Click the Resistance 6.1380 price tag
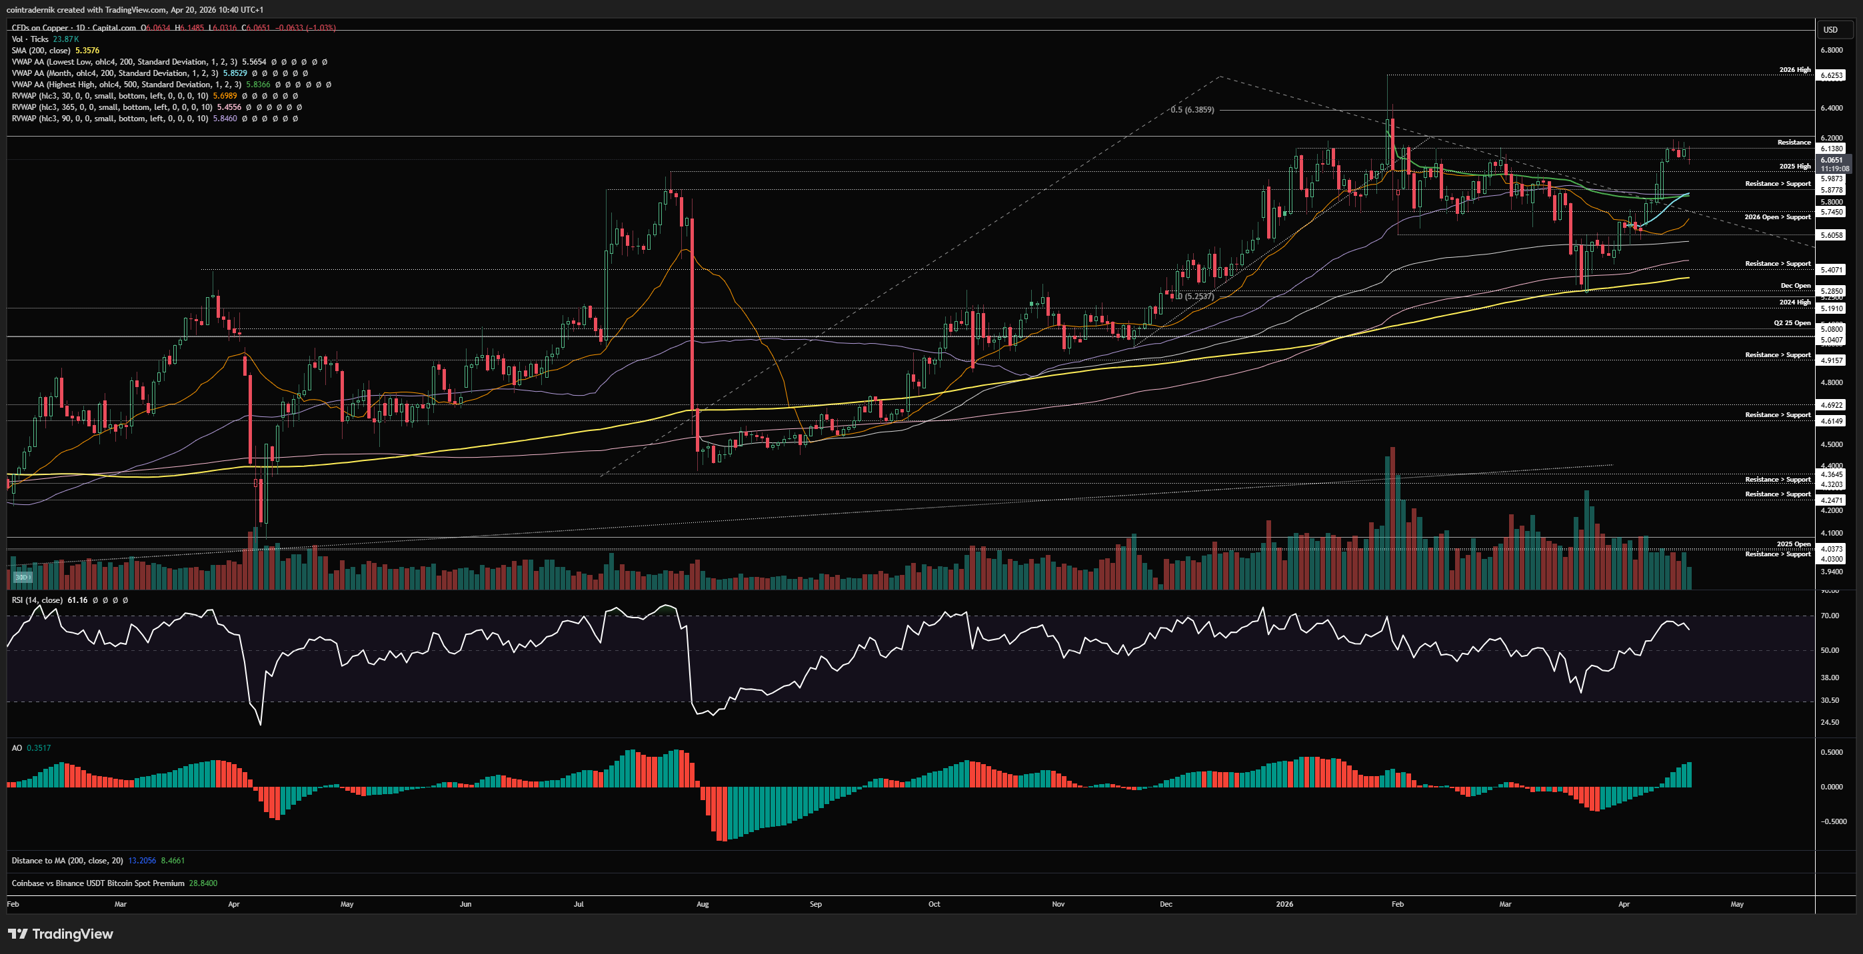This screenshot has height=954, width=1863. (x=1832, y=148)
